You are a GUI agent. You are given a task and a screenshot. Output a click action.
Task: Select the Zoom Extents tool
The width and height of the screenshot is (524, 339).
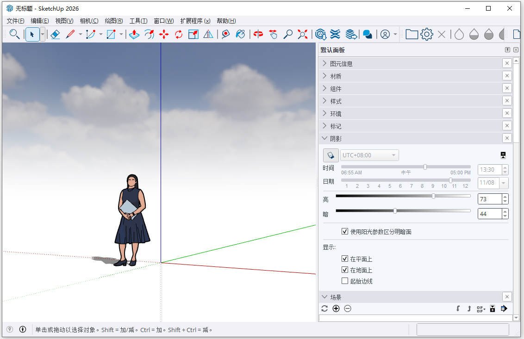tap(303, 34)
